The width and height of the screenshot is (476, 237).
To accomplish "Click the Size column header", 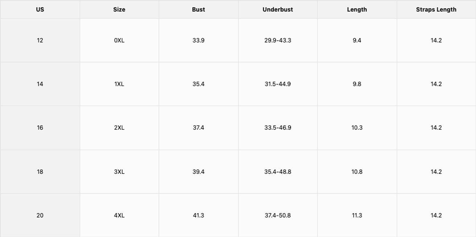I will (x=119, y=10).
